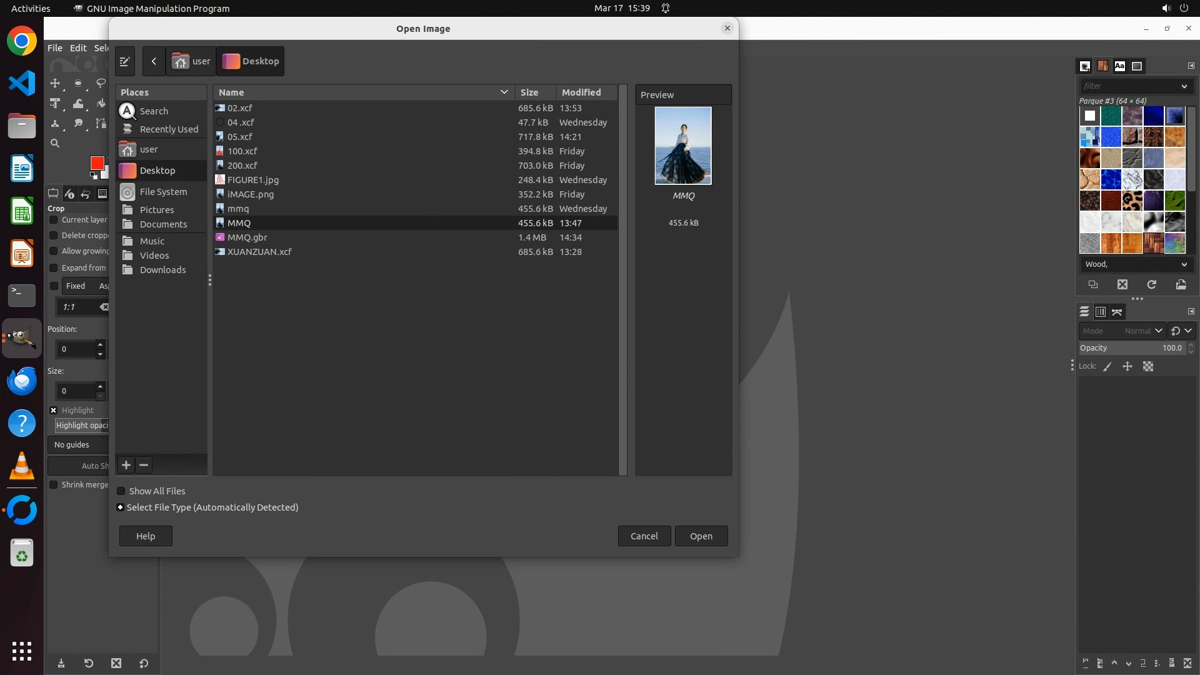Click the lock position move icon
Image resolution: width=1200 pixels, height=675 pixels.
1127,367
